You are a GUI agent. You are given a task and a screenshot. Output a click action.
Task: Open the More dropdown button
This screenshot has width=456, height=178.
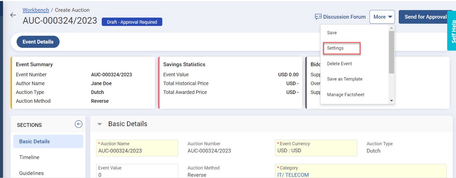click(382, 17)
